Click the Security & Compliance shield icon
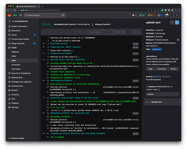 click(9, 73)
